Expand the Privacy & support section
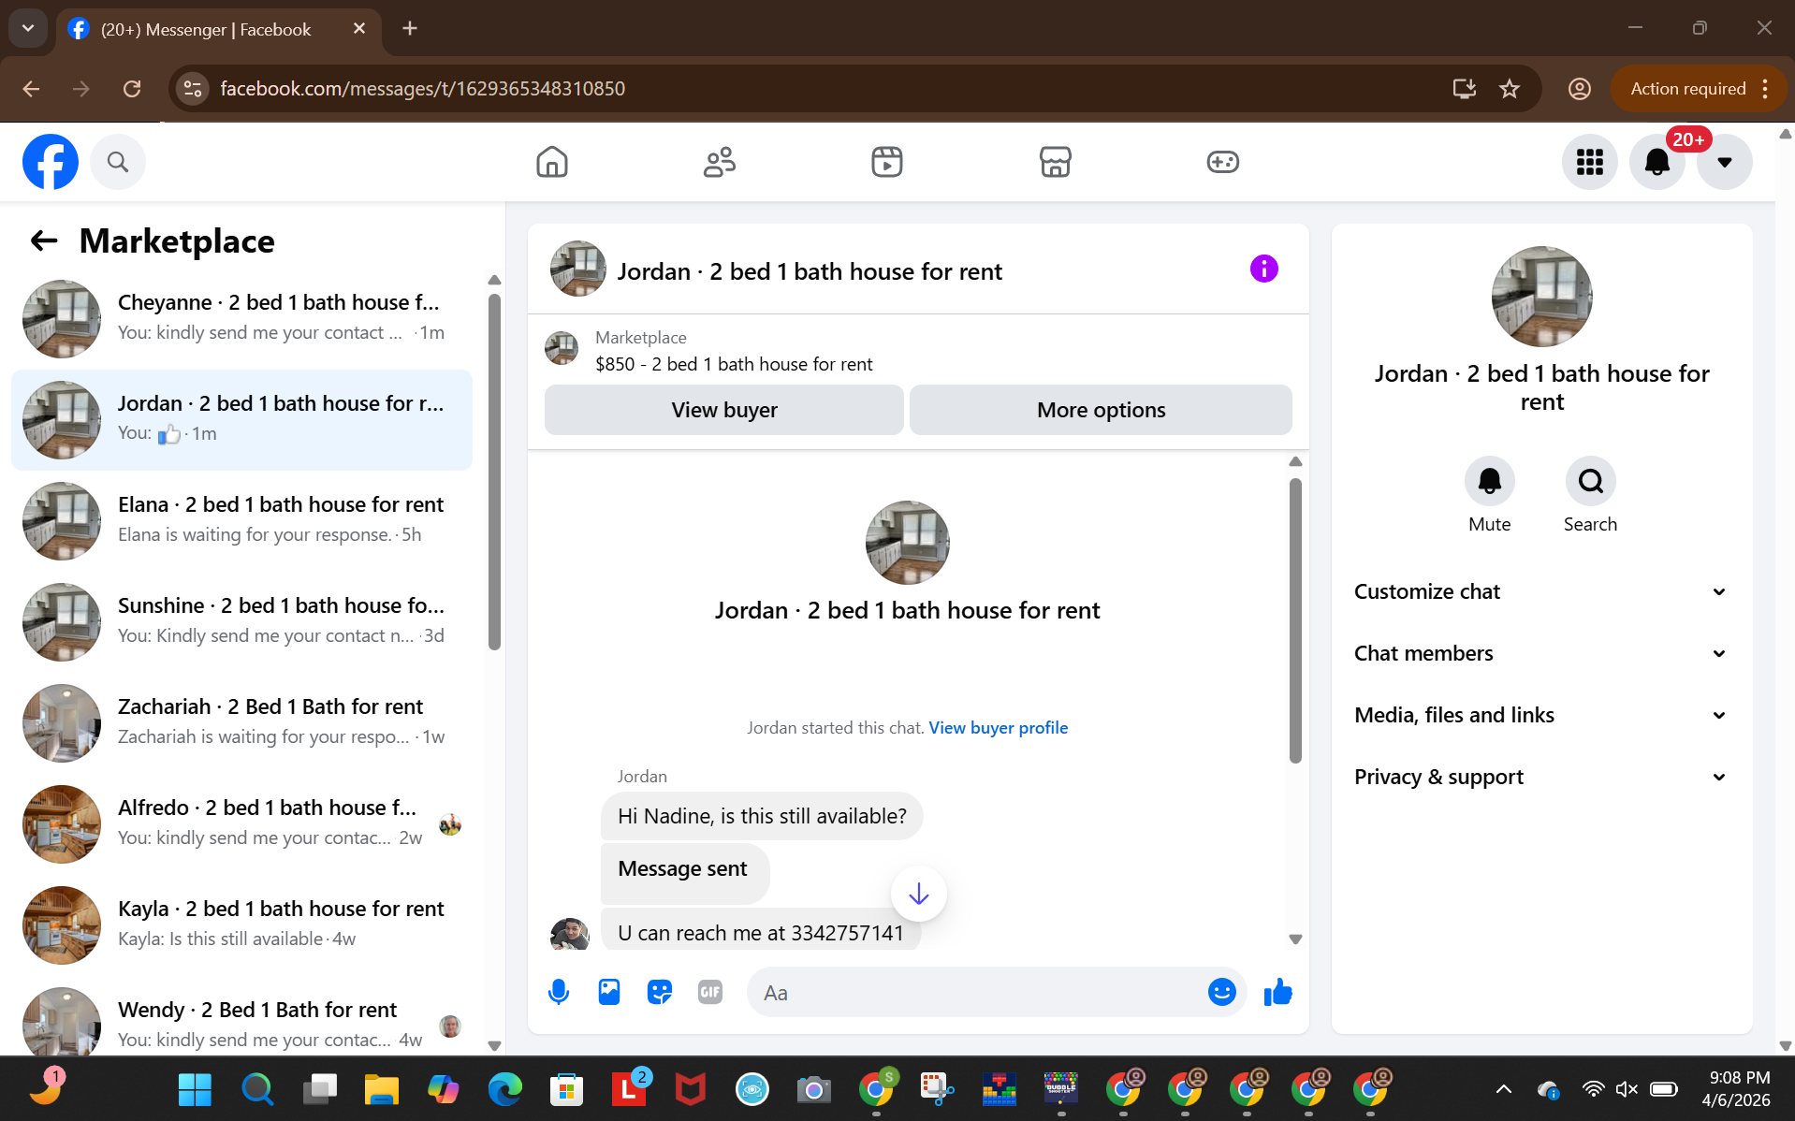The image size is (1795, 1121). point(1541,777)
